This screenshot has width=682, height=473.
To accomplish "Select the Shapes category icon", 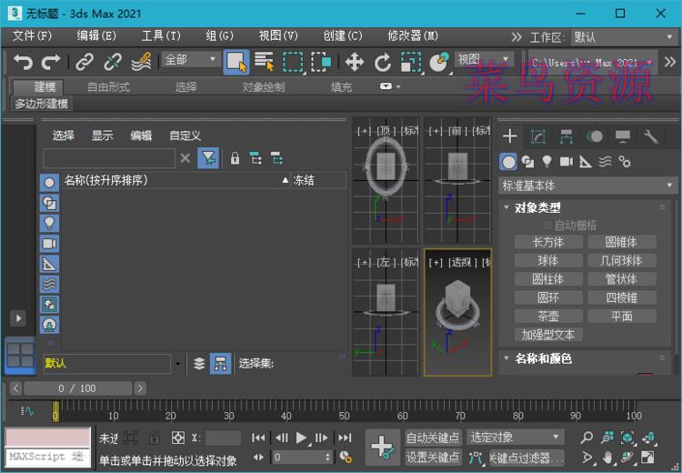I will (527, 162).
